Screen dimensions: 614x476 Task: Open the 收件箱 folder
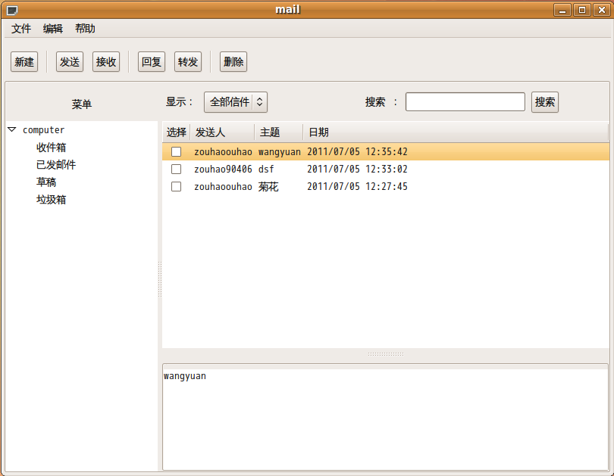point(52,148)
